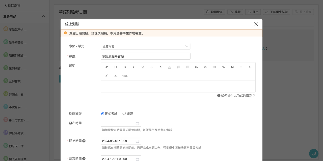323x161 pixels.
Task: Go back via 返回課程 link
Action: coord(13,5)
